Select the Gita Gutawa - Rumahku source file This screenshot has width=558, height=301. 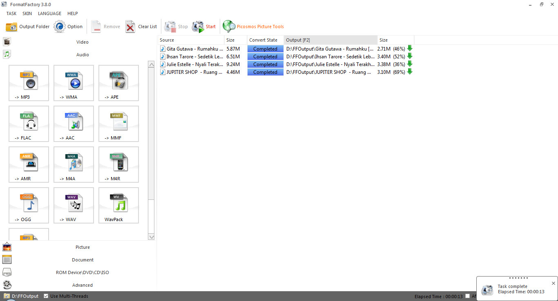tap(192, 49)
